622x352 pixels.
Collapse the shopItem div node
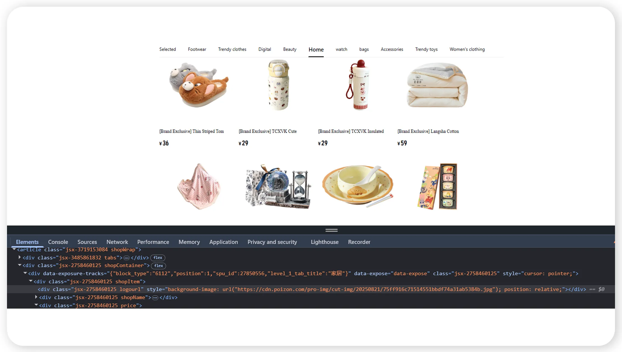coord(31,281)
